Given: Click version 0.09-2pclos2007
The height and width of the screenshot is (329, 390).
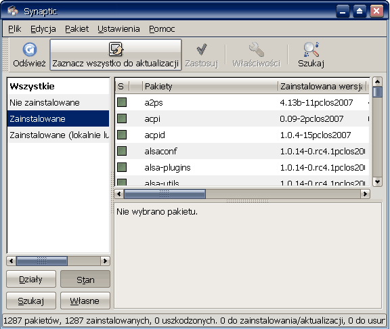Looking at the screenshot, I should coord(311,119).
